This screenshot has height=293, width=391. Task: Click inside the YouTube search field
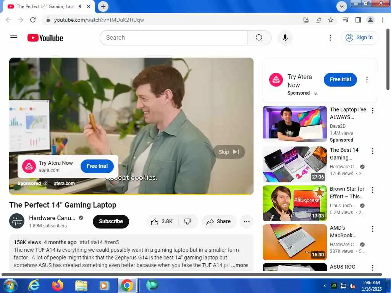tap(174, 38)
